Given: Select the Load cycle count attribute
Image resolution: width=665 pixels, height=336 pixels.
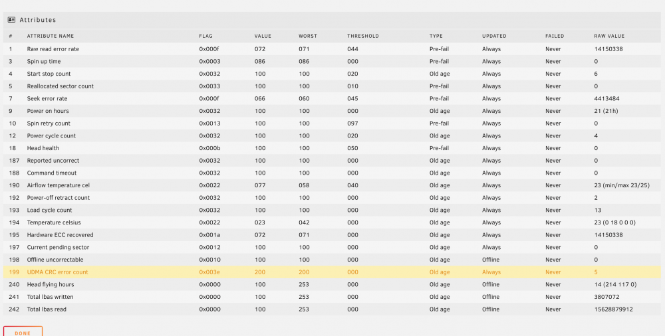Looking at the screenshot, I should (x=50, y=210).
